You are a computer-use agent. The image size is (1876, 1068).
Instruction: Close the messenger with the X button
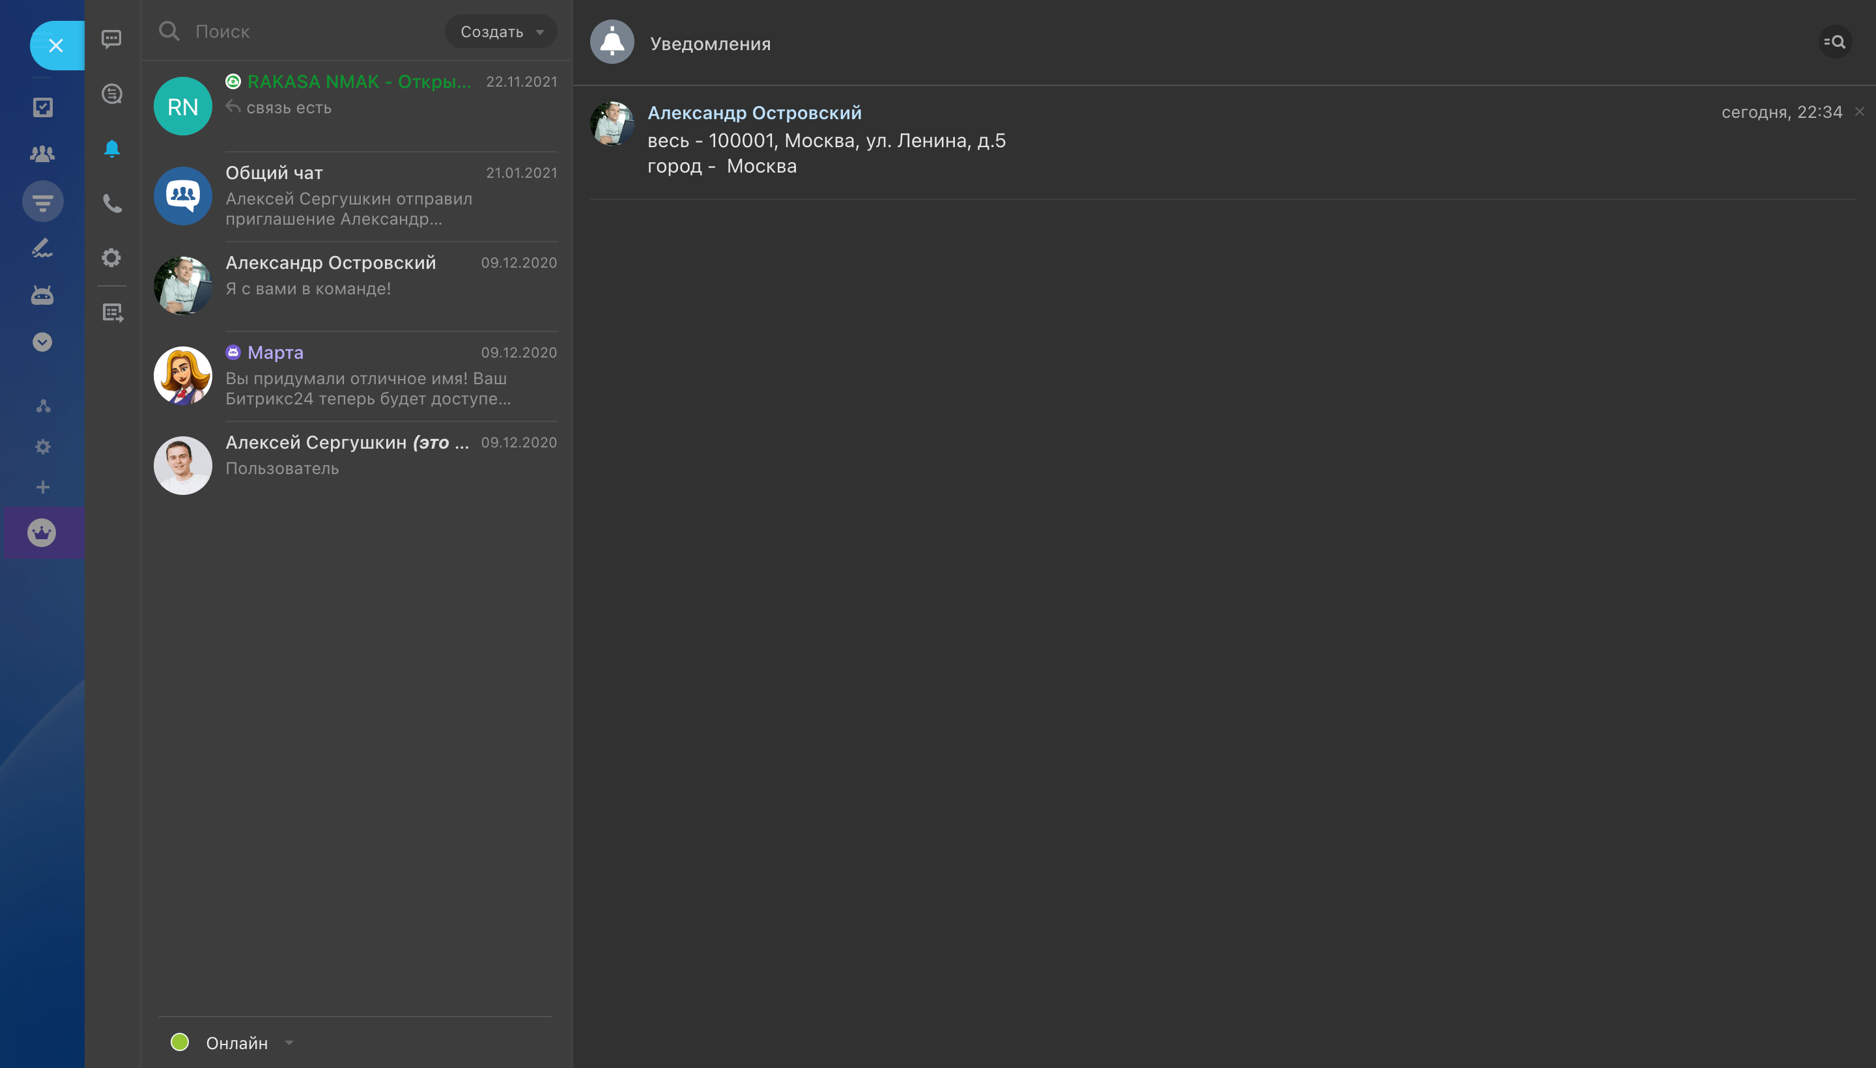pos(56,46)
